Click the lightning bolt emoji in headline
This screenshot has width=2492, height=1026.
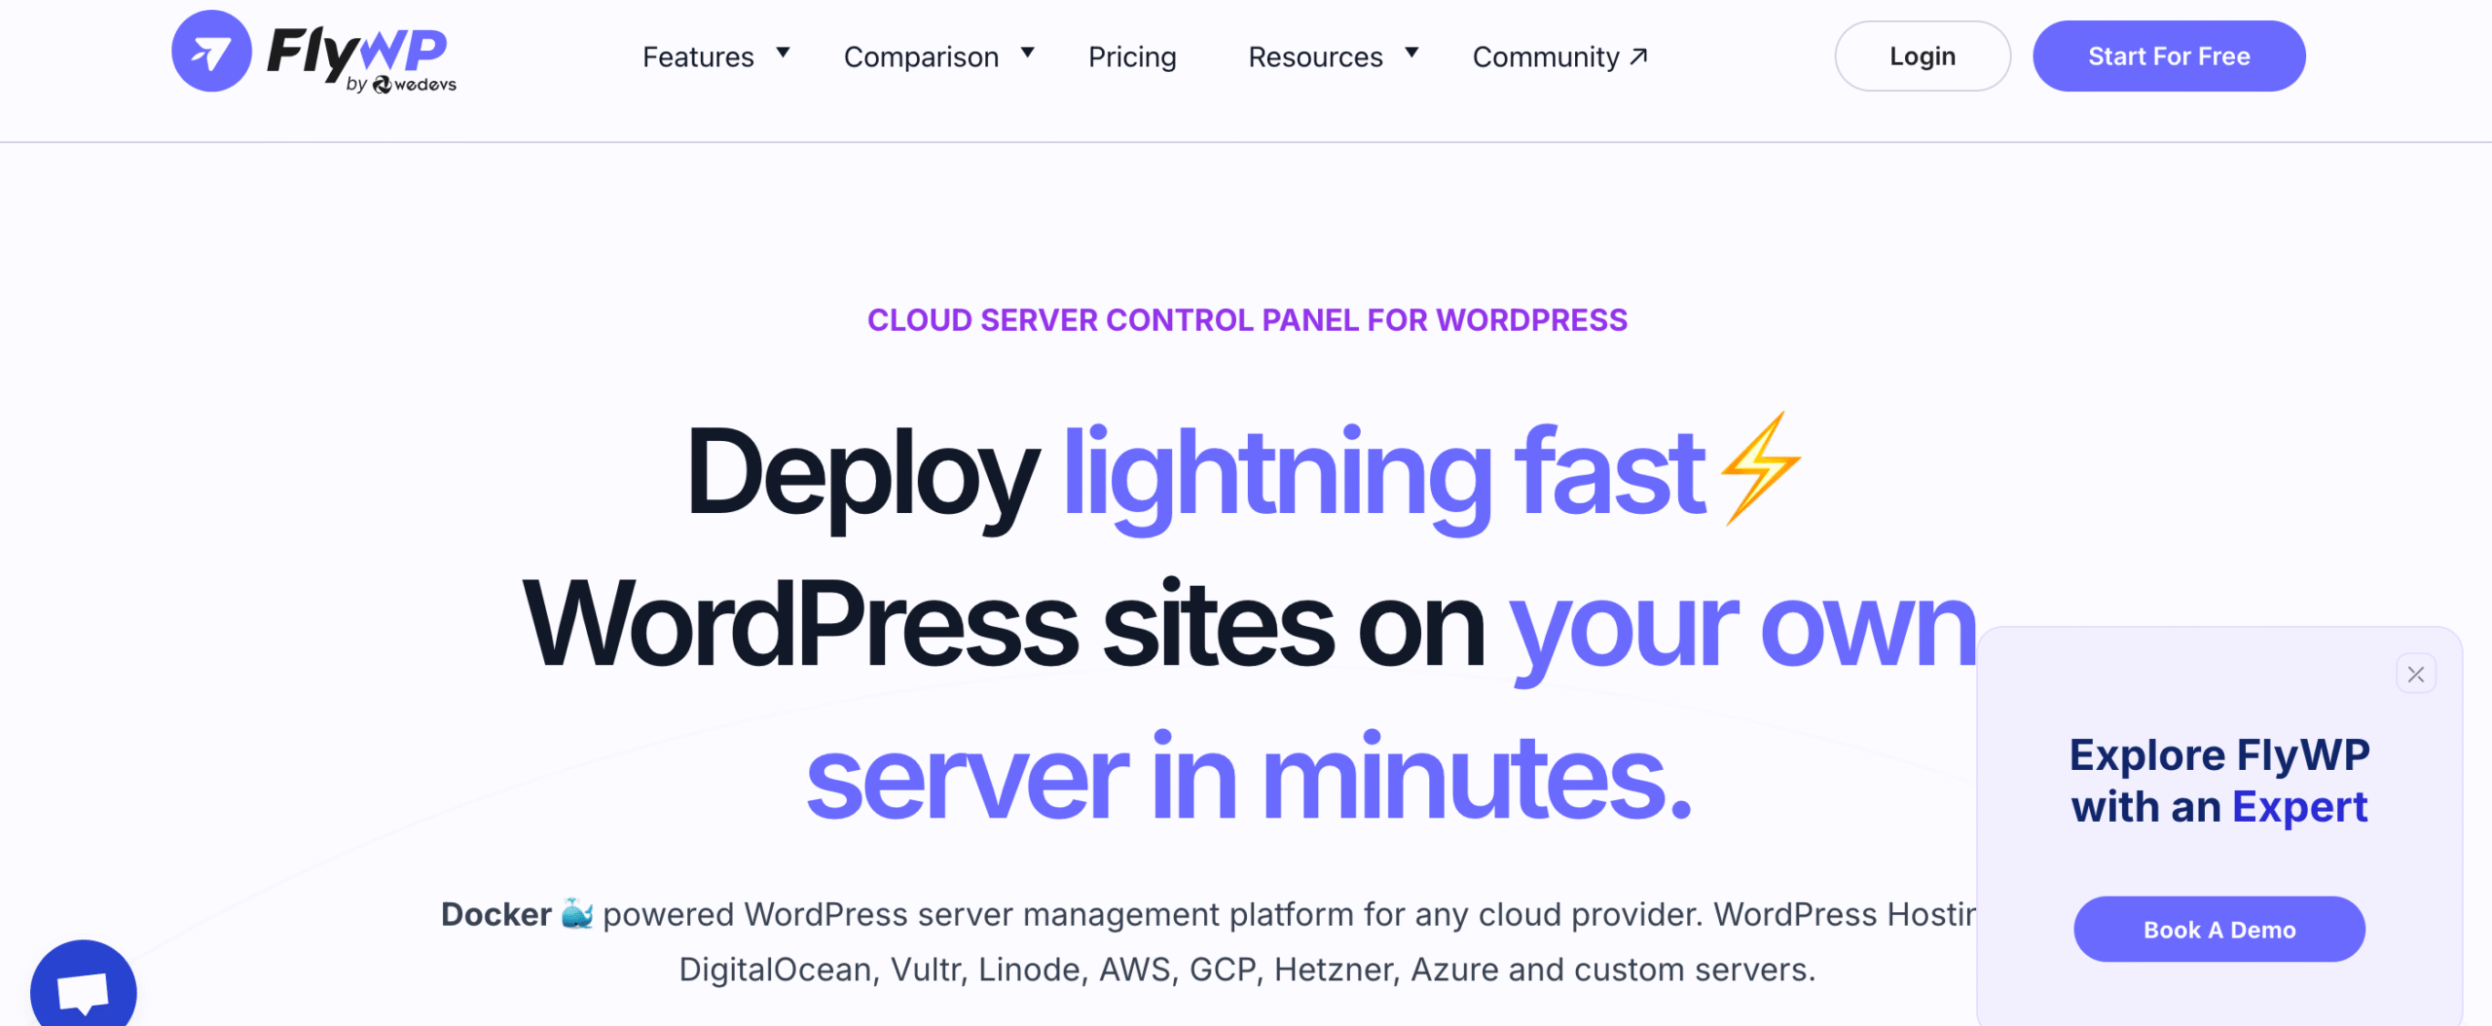[1760, 468]
